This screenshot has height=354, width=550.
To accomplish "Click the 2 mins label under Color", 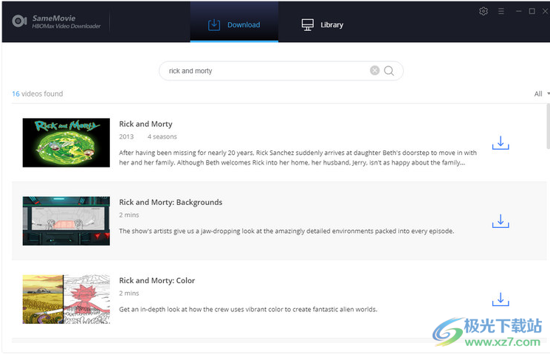I will pos(129,293).
